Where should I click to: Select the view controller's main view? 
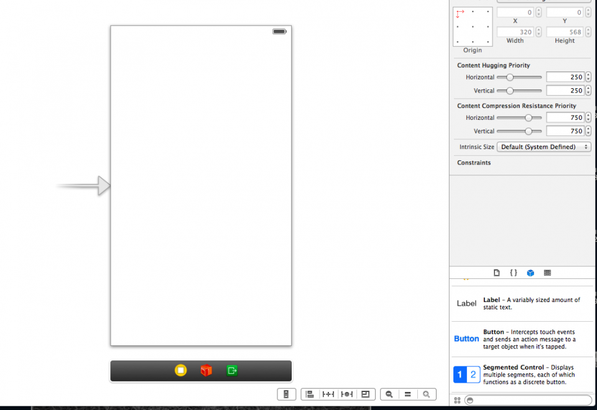[x=201, y=186]
